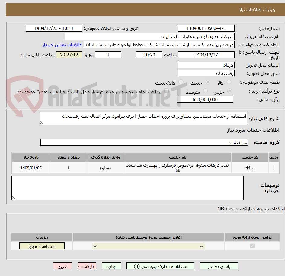Click the ردیف column header
Screen dimensions: 285x276
pyautogui.click(x=274, y=157)
